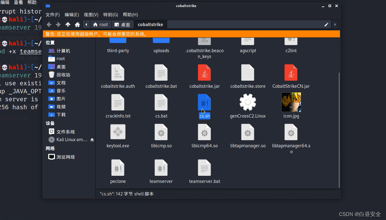Image resolution: width=386 pixels, height=220 pixels.
Task: Select the .cobaltstrike.beacon_keys file
Action: [205, 48]
